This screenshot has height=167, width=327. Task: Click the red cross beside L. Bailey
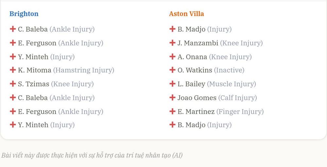172,83
